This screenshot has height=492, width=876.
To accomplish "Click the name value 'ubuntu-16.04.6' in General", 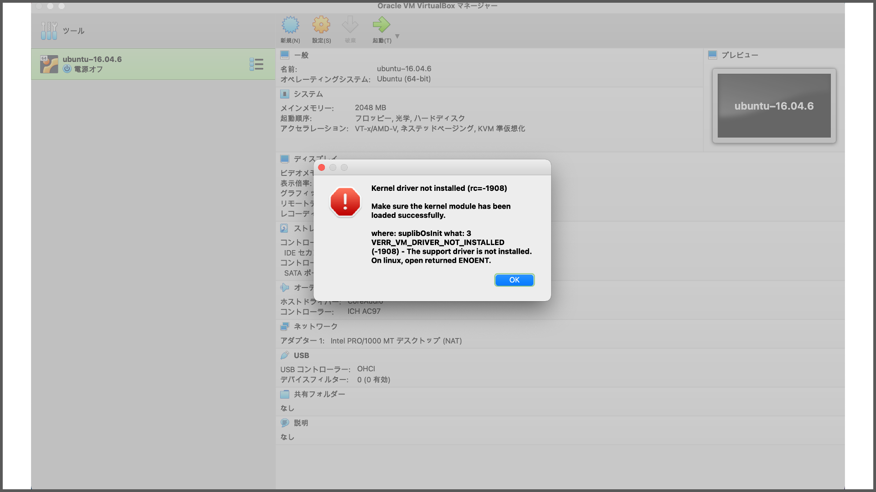I will pyautogui.click(x=404, y=68).
